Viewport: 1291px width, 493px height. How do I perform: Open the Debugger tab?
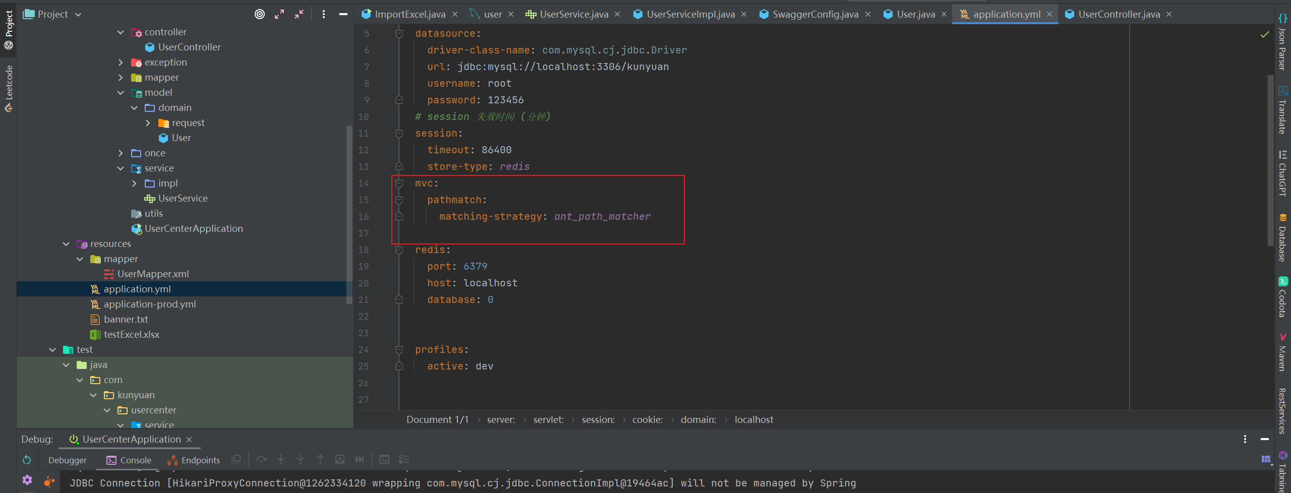[68, 460]
